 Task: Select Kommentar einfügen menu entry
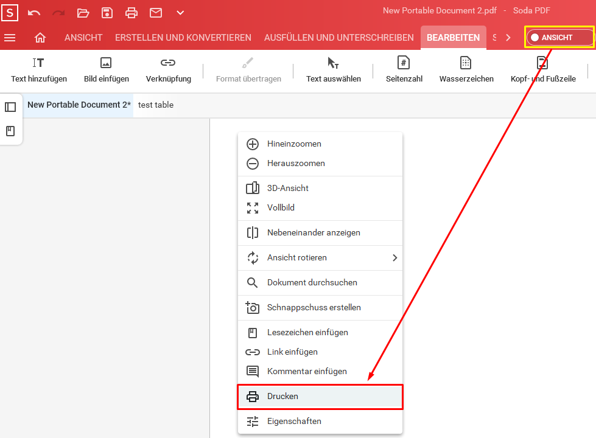tap(320, 371)
